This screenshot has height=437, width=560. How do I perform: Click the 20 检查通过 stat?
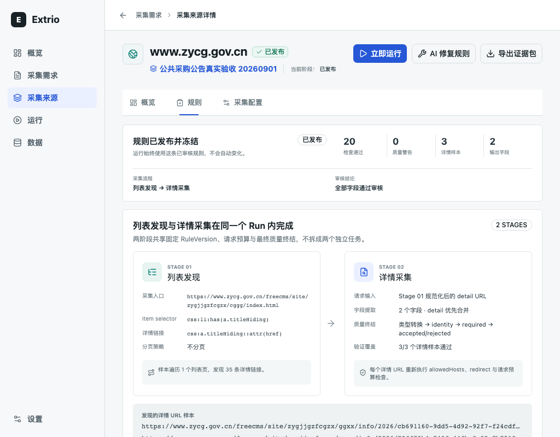click(353, 146)
